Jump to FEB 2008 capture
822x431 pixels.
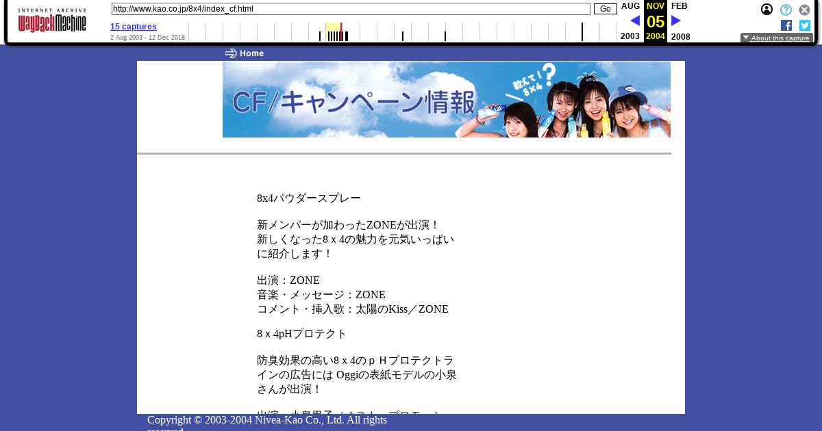pos(680,6)
